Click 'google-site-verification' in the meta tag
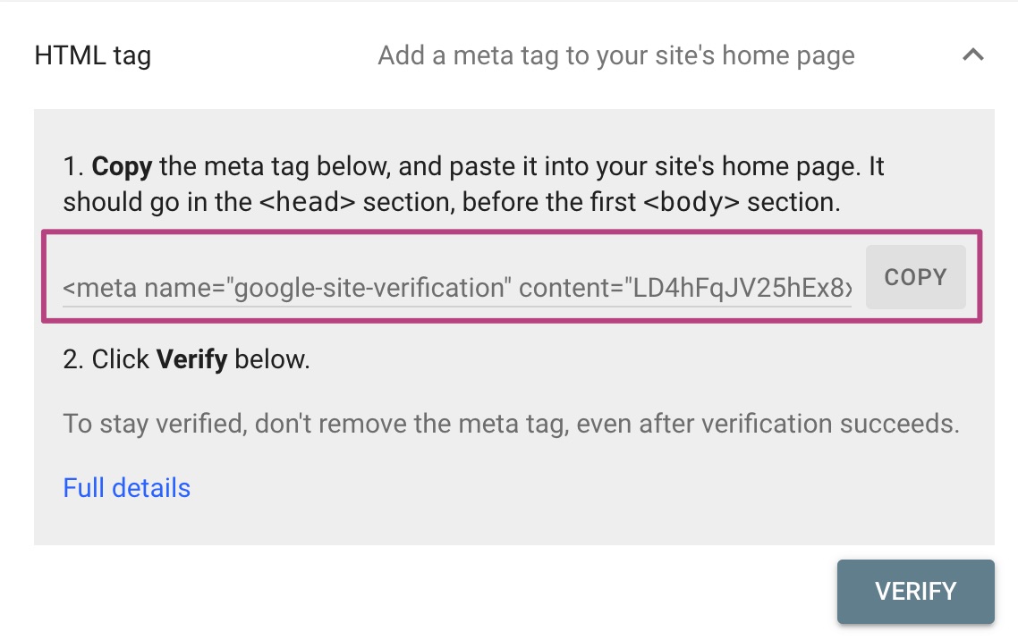Image resolution: width=1018 pixels, height=640 pixels. pos(369,289)
